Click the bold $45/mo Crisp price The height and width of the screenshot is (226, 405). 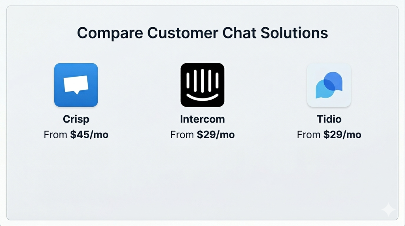coord(89,135)
